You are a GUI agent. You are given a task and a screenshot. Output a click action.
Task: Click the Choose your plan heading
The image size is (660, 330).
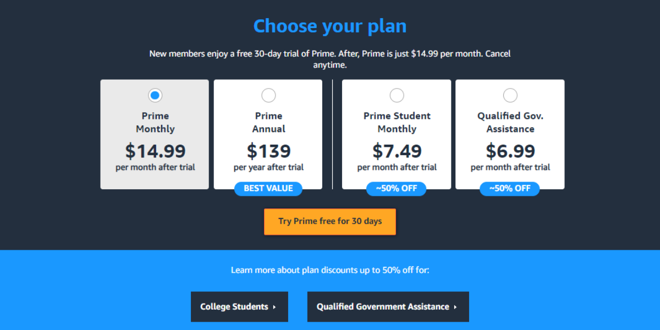(x=329, y=25)
